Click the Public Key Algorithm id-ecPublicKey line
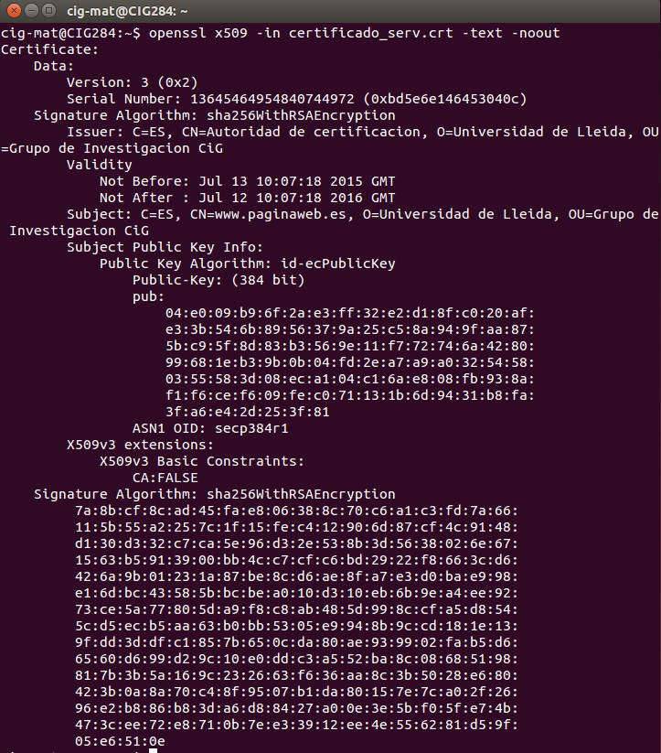 [x=247, y=264]
